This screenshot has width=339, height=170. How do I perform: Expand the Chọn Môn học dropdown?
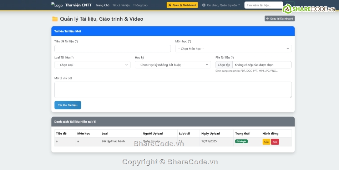tap(233, 48)
